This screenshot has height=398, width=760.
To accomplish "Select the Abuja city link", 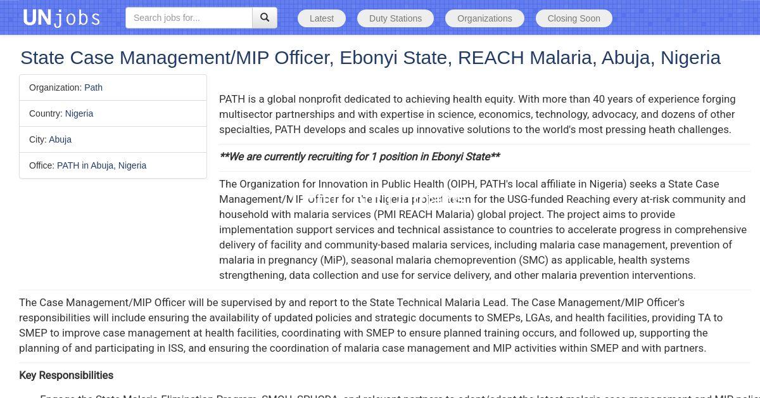I will coord(60,139).
